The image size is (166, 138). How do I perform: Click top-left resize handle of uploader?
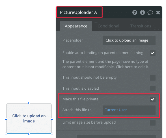(6, 103)
